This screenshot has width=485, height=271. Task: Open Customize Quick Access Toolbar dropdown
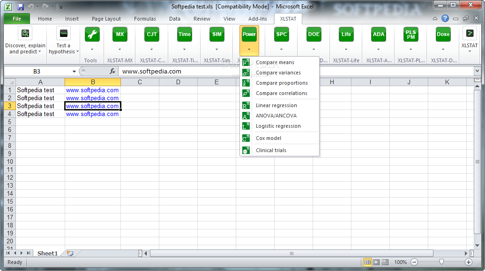tap(60, 7)
